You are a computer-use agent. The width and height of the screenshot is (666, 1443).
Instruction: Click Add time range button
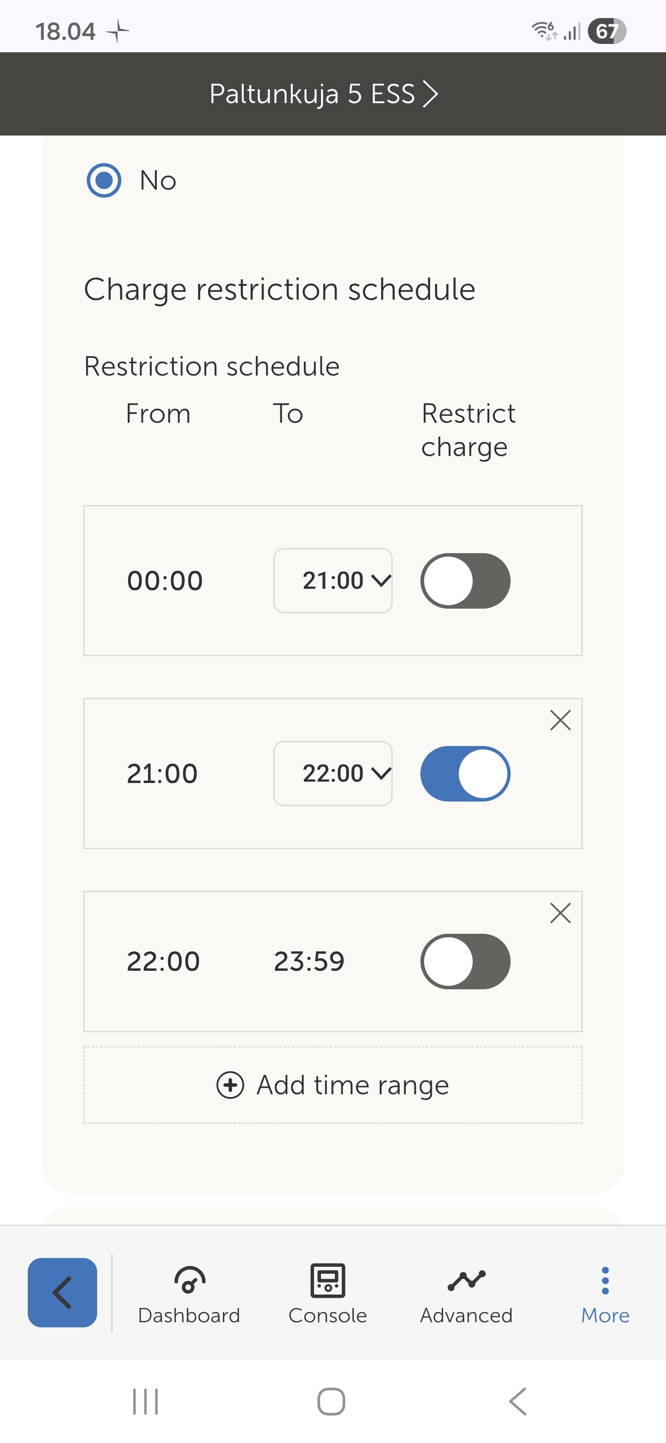coord(333,1085)
